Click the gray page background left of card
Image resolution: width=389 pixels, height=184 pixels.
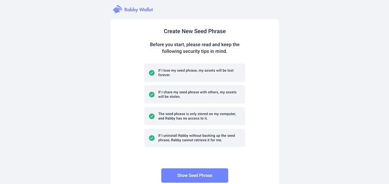[x=55, y=99]
